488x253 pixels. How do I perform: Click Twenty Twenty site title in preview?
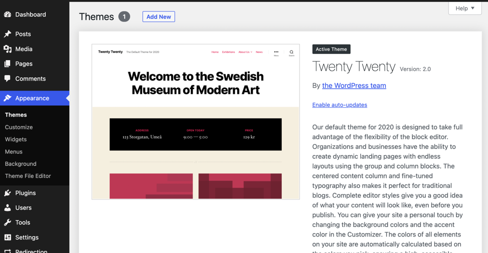click(111, 52)
